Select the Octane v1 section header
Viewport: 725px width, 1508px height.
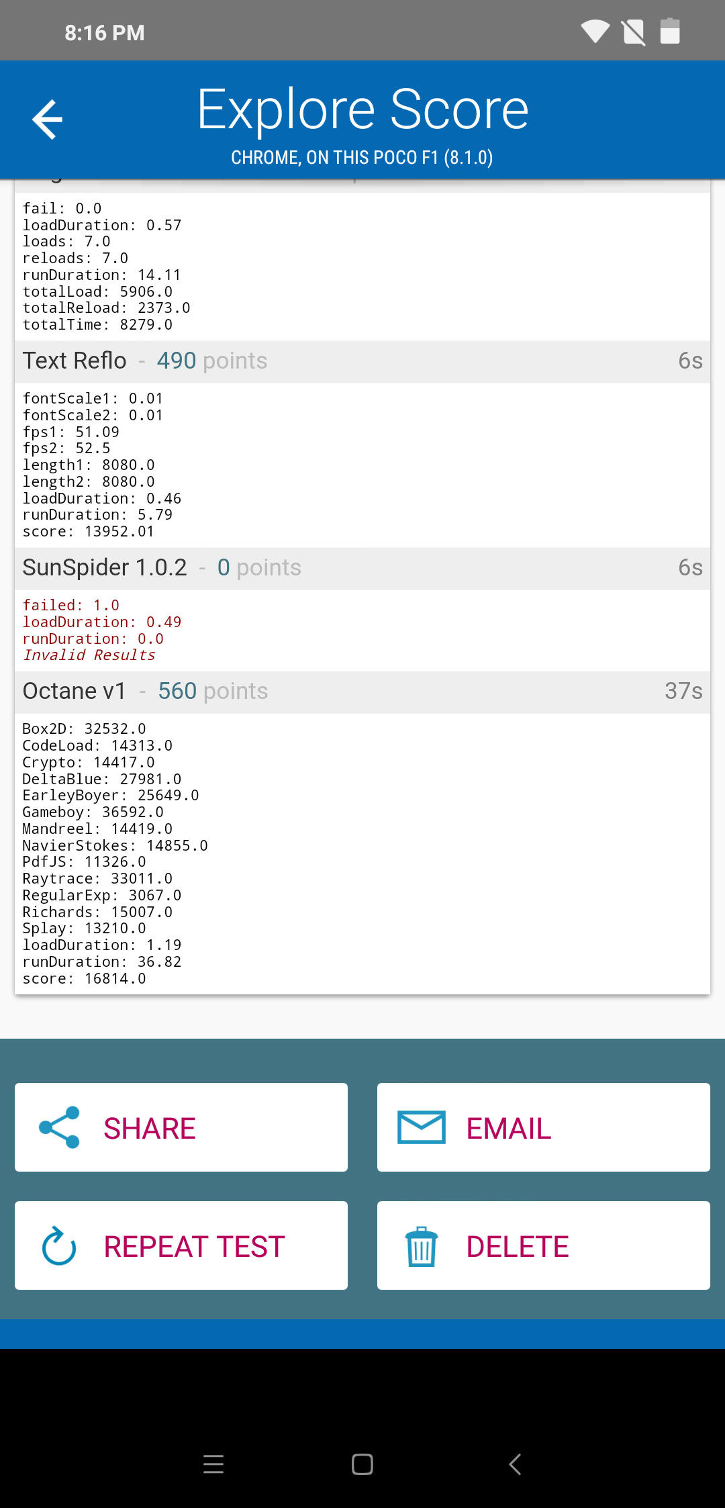pyautogui.click(x=362, y=692)
